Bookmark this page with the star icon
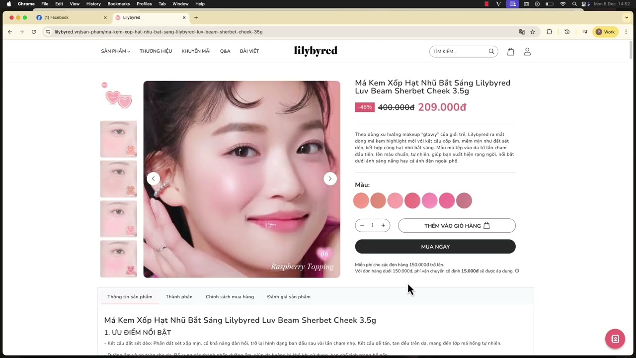Screen dimensions: 636x358 (533, 32)
